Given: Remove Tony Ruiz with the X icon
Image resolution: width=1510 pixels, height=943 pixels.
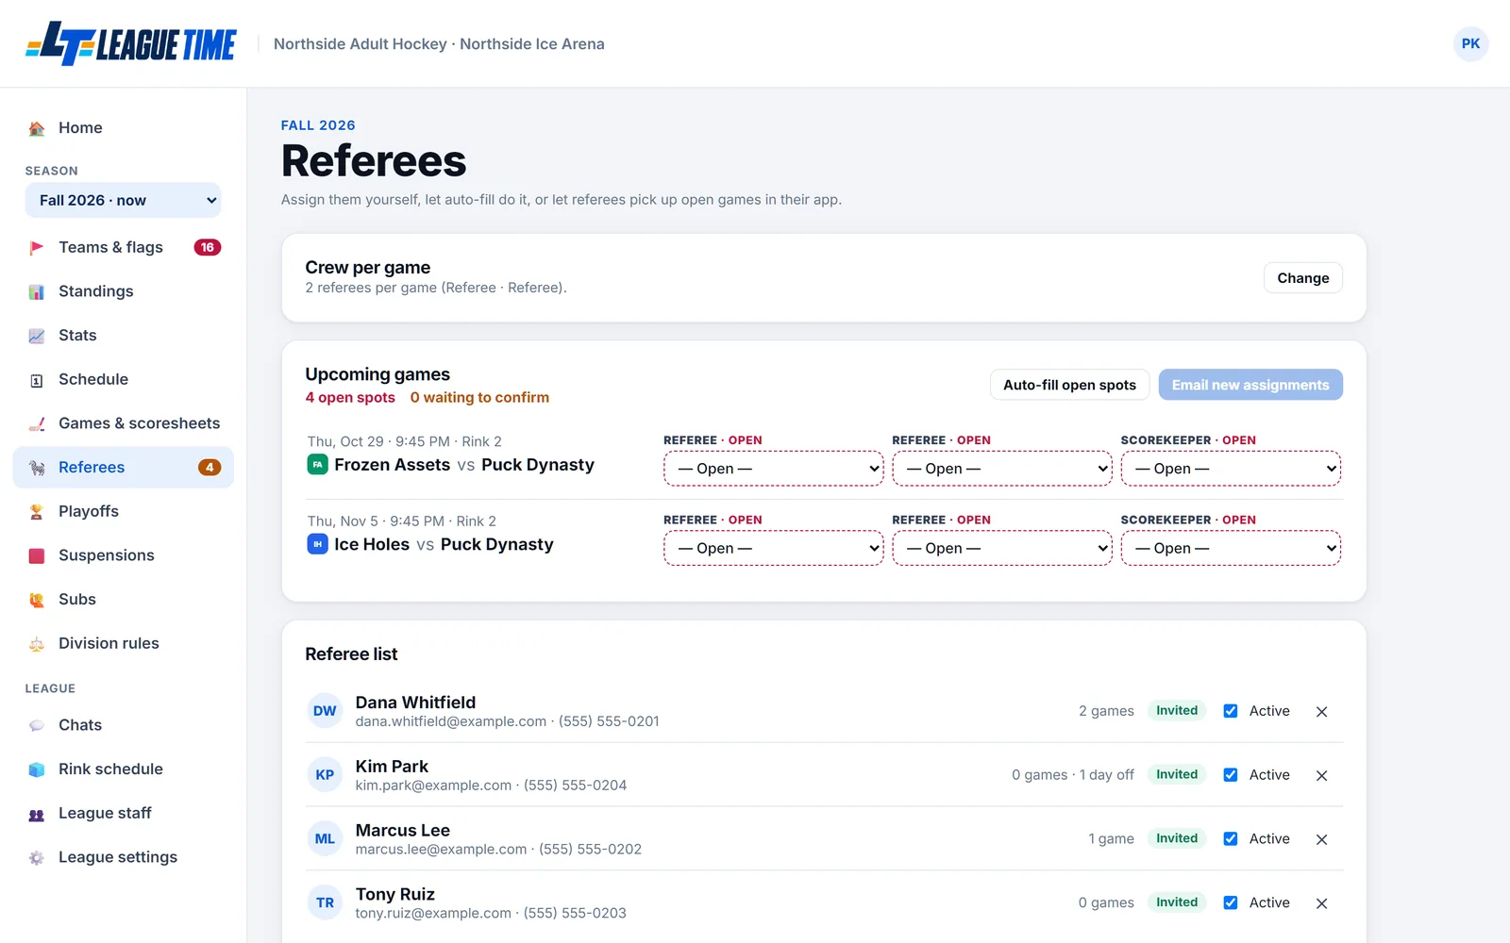Looking at the screenshot, I should [1321, 903].
